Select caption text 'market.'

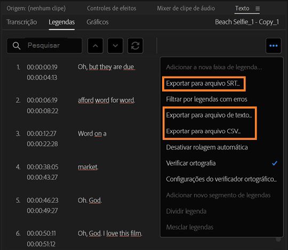click(88, 167)
